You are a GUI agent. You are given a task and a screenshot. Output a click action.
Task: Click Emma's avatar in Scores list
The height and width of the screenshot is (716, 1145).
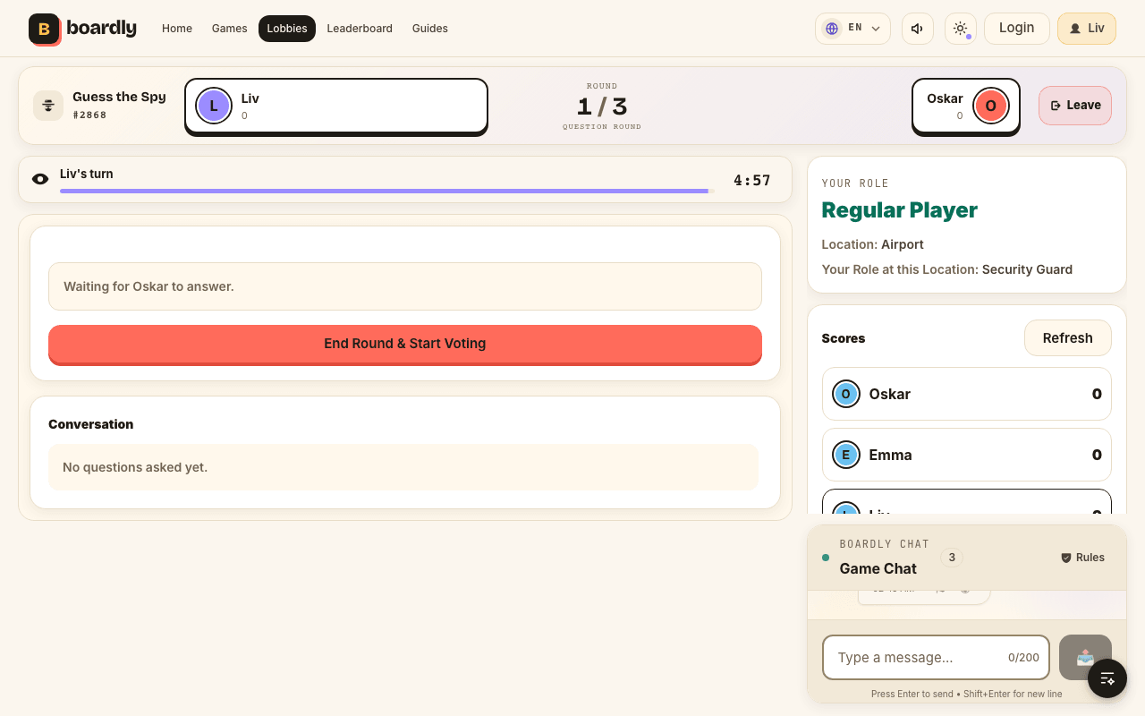click(x=846, y=455)
